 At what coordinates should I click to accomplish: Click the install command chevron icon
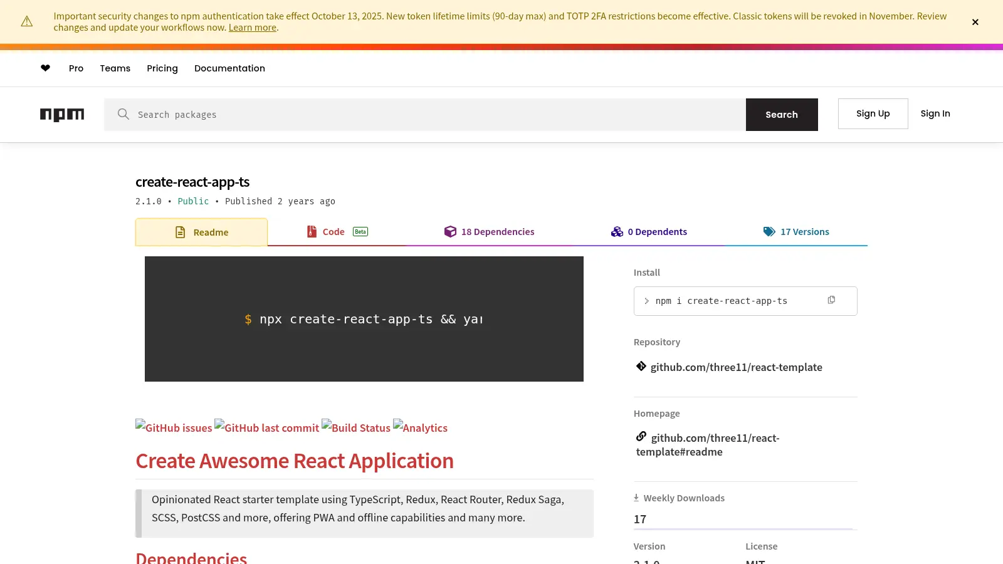(x=646, y=301)
